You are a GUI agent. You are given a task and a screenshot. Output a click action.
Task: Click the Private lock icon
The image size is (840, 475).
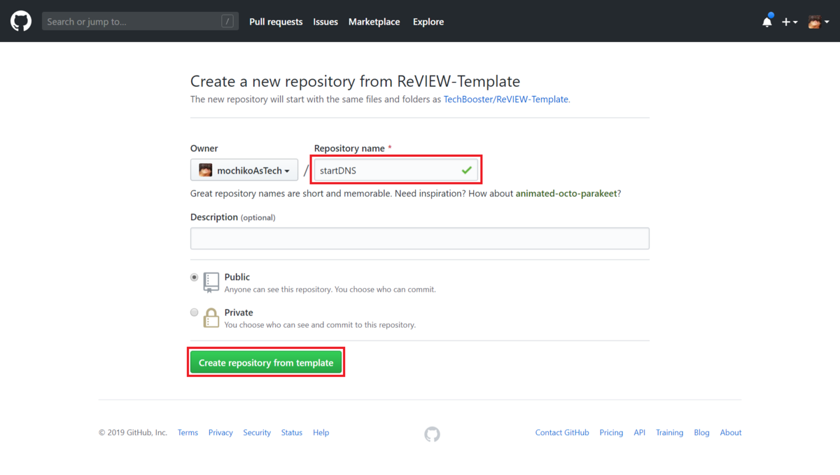click(x=211, y=318)
